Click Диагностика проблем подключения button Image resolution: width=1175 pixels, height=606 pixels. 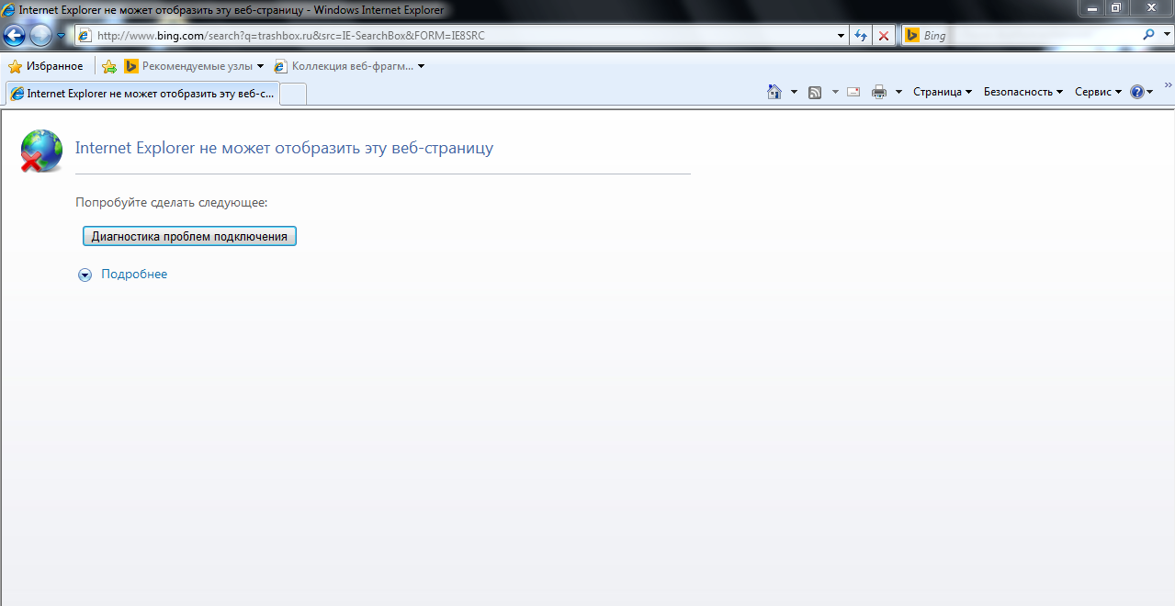point(189,236)
